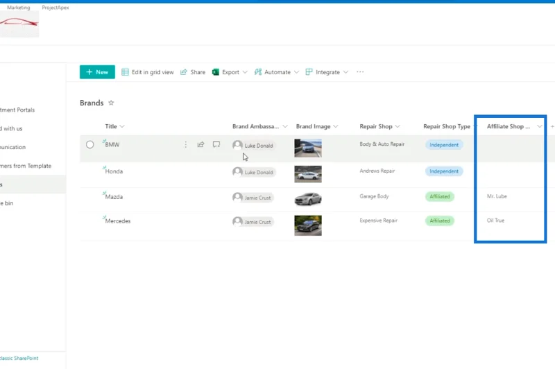
Task: Open the Honda item title
Action: [114, 171]
